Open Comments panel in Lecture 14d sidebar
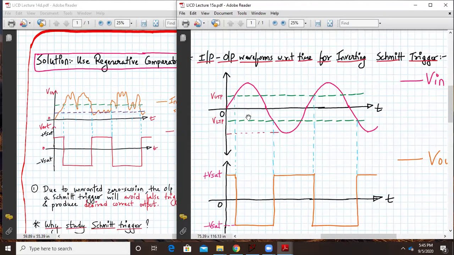 click(9, 217)
